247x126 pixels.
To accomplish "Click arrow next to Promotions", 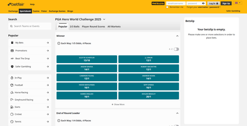I will pos(48,51).
